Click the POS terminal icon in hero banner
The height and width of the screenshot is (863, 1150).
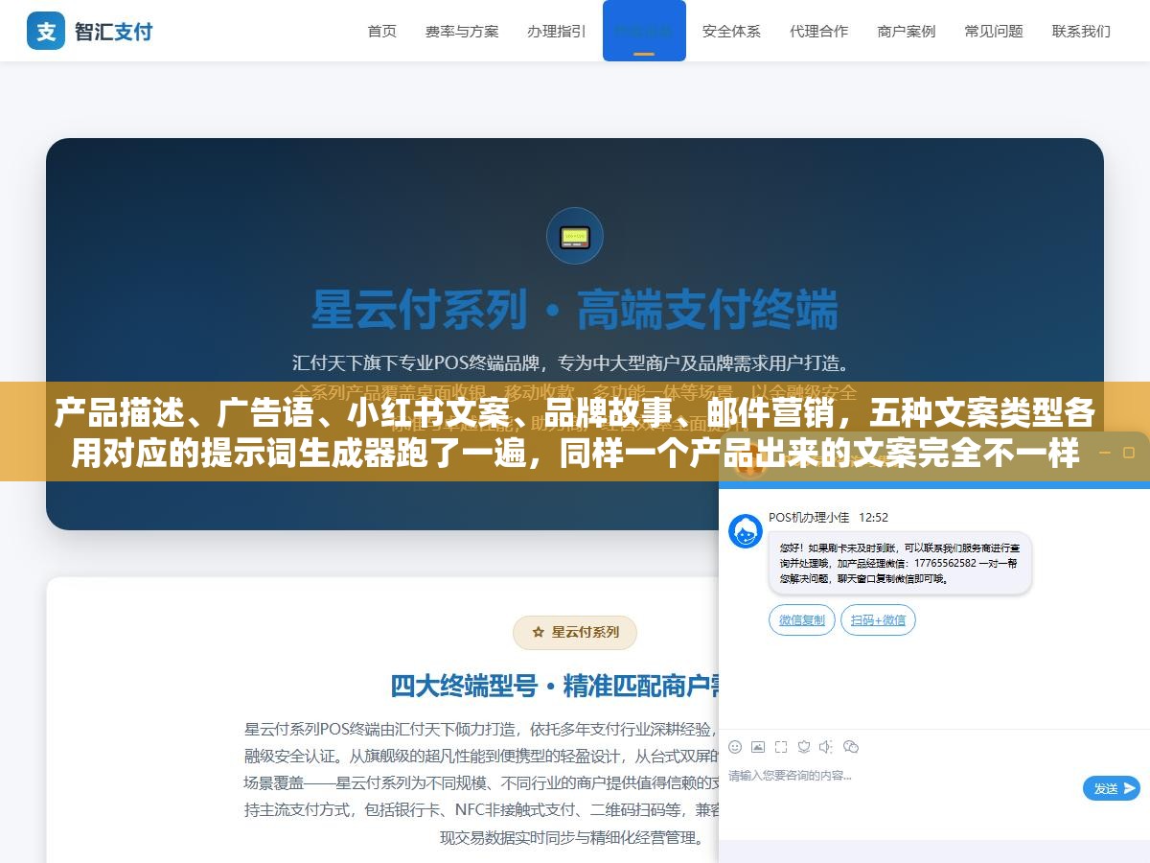pos(575,236)
